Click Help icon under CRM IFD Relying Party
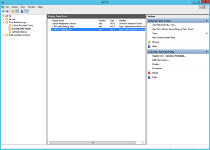The image size is (210, 150). 149,77
